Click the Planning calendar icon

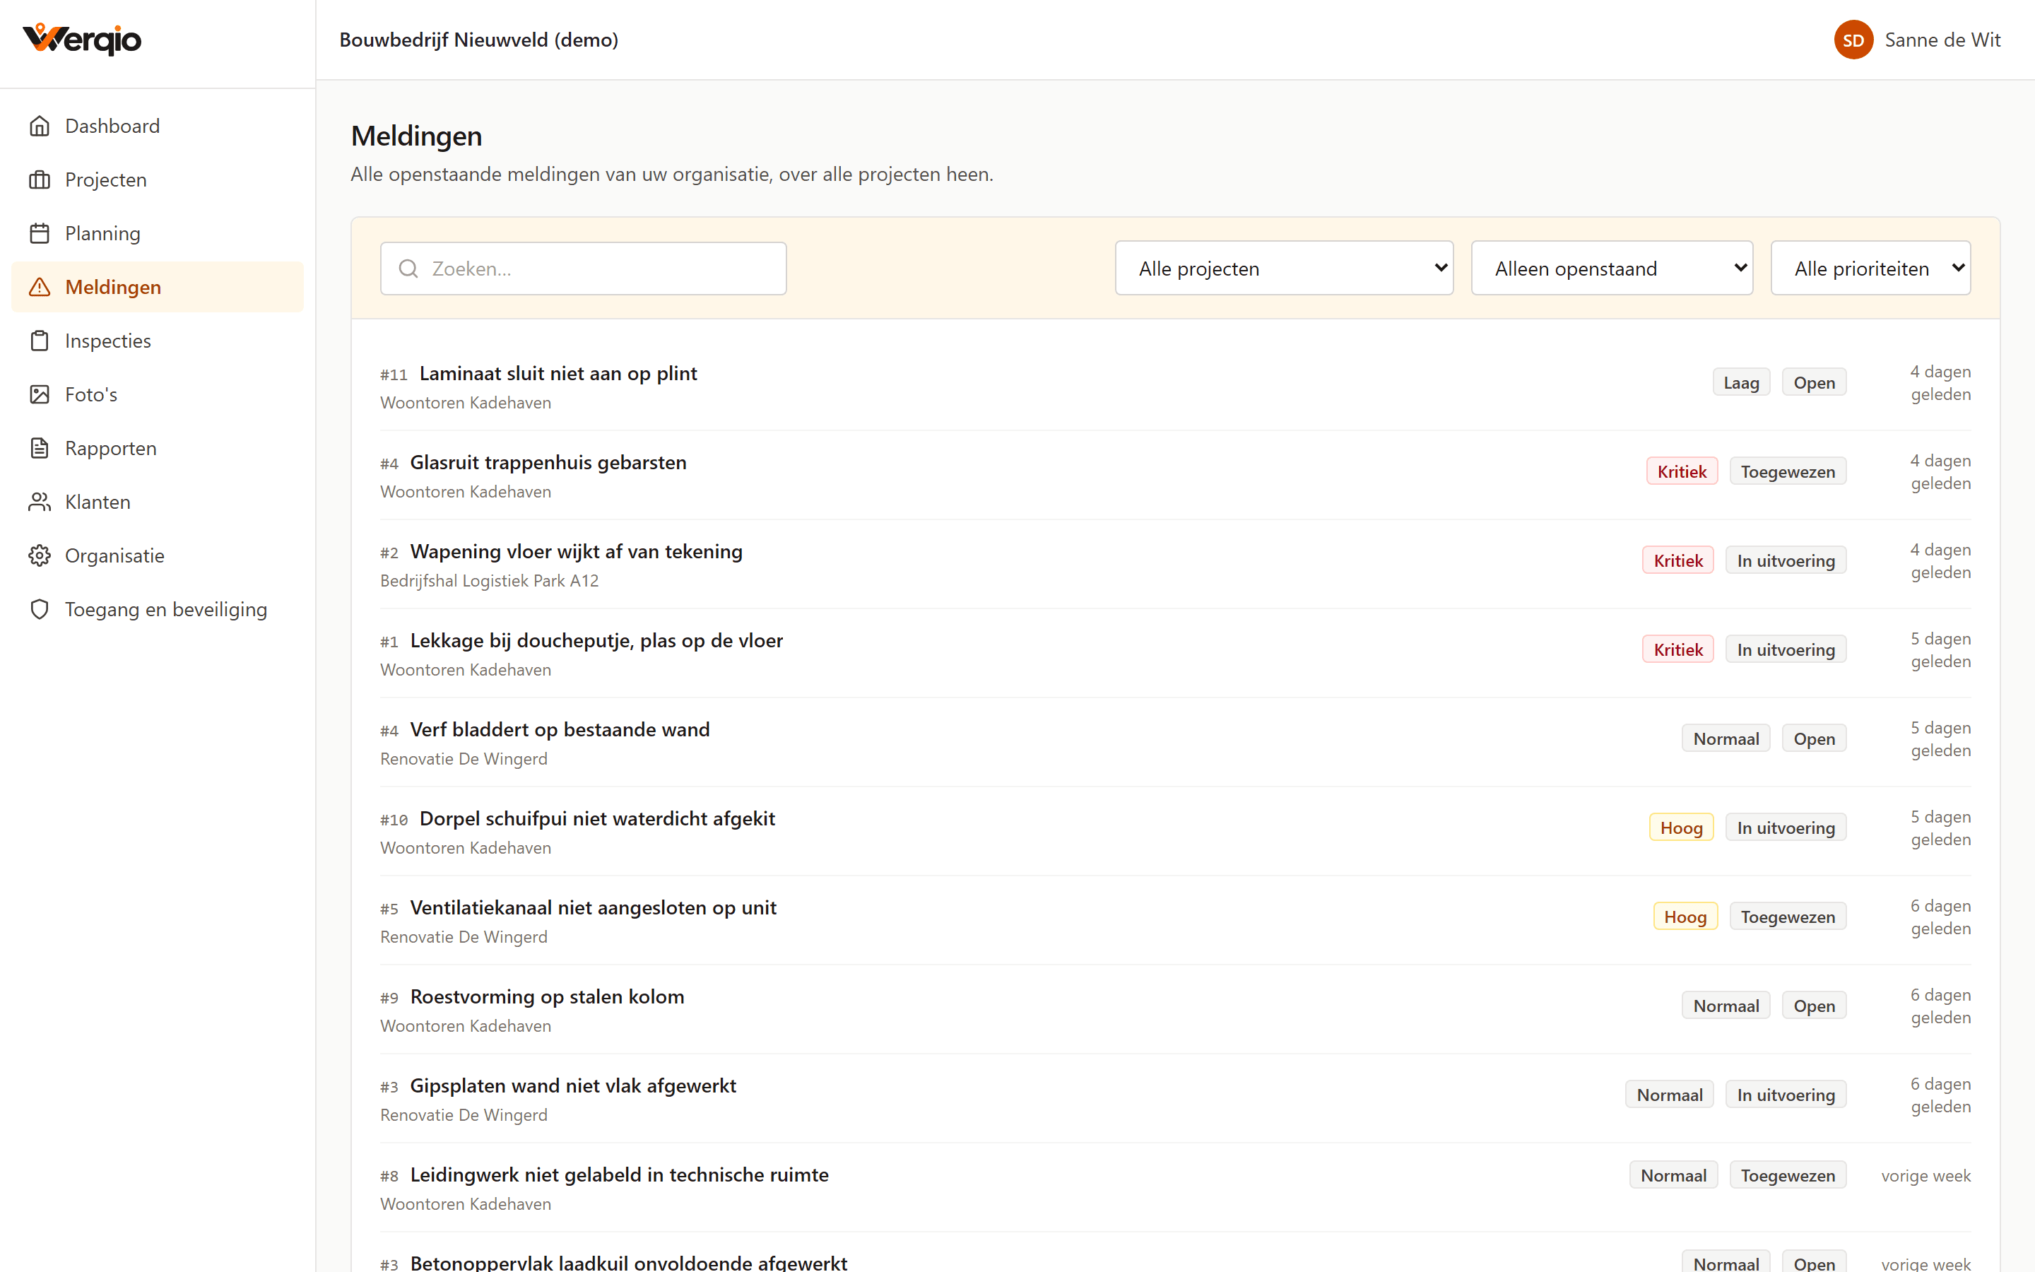[x=40, y=234]
